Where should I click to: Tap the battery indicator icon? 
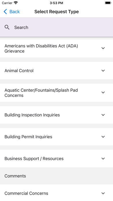[x=108, y=3]
